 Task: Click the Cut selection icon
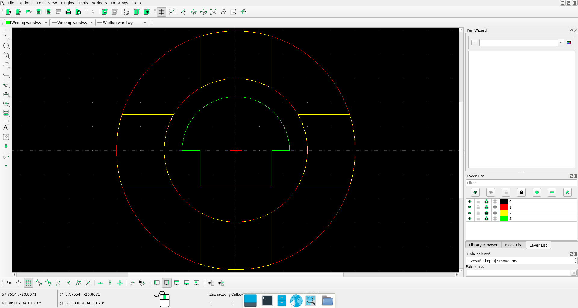pos(127,12)
